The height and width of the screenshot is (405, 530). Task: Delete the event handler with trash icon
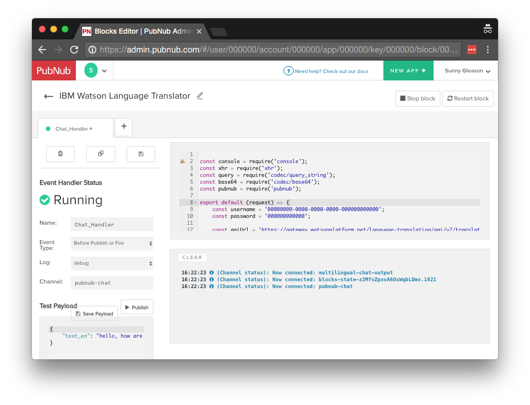[x=60, y=154]
